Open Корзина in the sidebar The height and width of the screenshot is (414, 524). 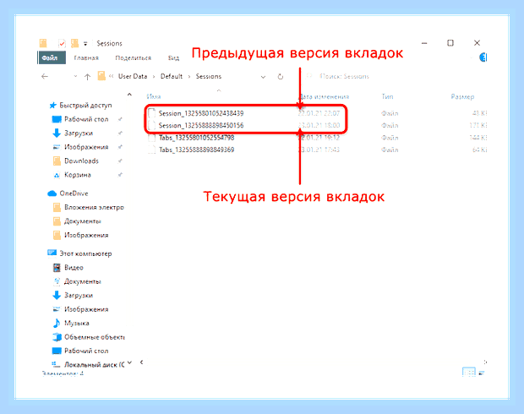tap(78, 175)
